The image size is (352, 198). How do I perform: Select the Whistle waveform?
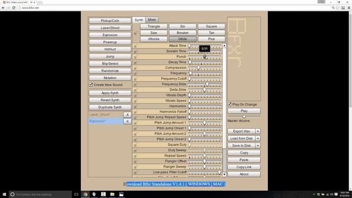[154, 39]
